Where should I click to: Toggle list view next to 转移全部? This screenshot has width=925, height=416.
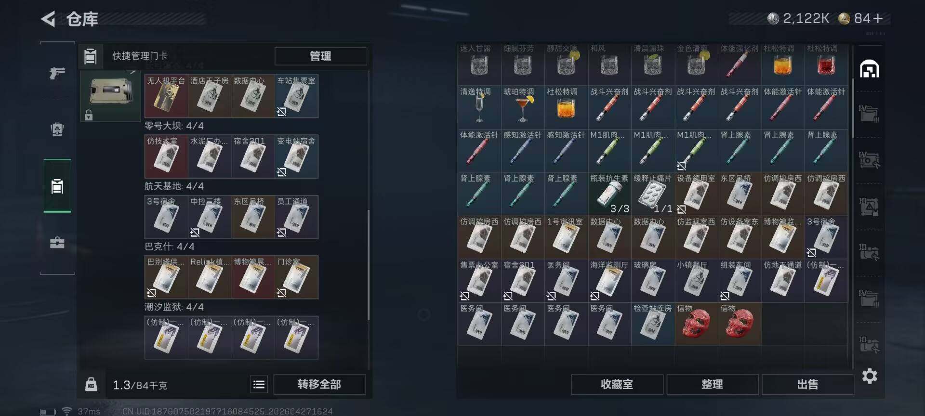(x=259, y=384)
